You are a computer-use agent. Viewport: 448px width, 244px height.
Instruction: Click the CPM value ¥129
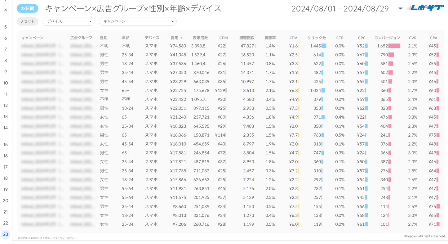220,91
